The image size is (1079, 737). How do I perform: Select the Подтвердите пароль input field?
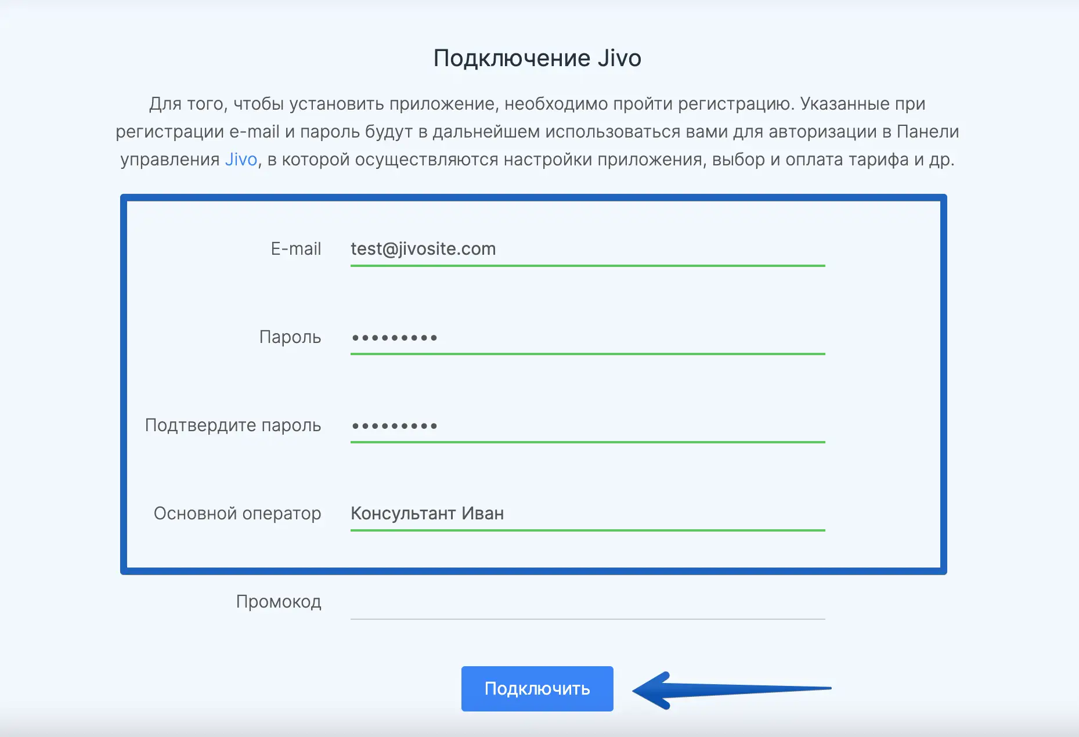click(586, 426)
